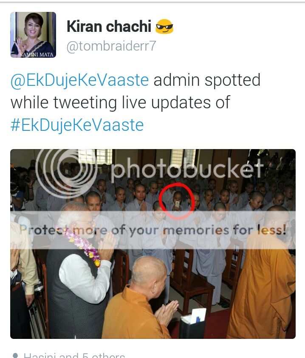Viewport: 305px width, 358px height.
Task: Tap the Kiran chachi display name
Action: [109, 26]
